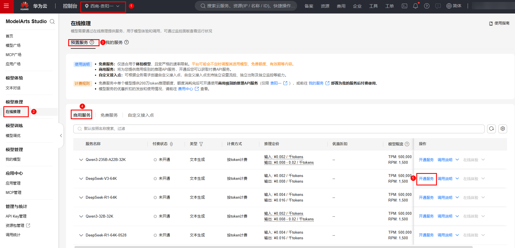Click the external link icon beside 费用中心
515x248 pixels.
197,89
